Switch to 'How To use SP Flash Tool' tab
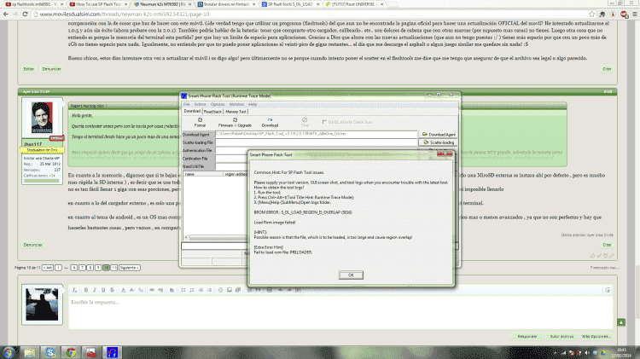This screenshot has height=359, width=640. 98,4
